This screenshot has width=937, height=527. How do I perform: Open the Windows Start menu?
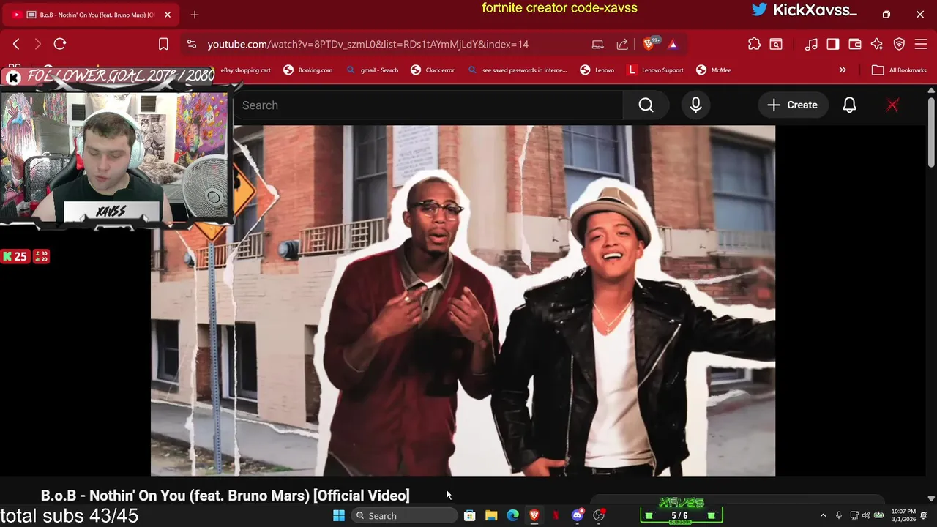(x=339, y=516)
